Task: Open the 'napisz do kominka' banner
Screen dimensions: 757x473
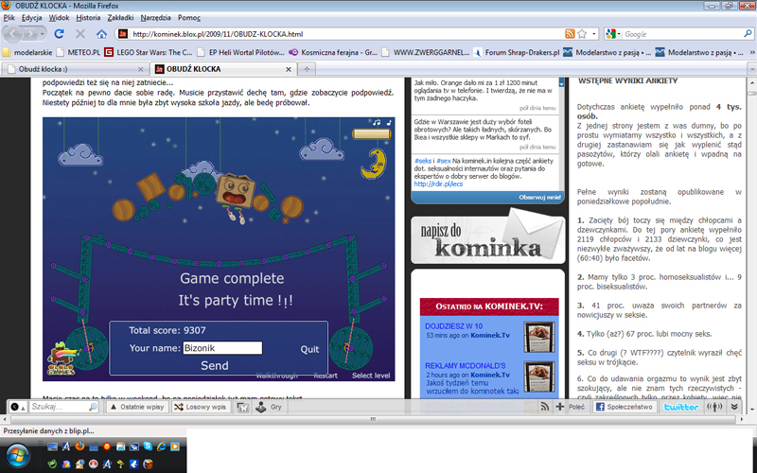Action: tap(487, 237)
